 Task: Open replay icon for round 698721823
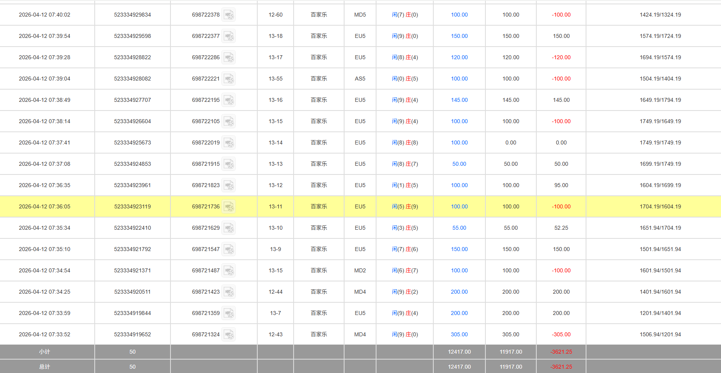pyautogui.click(x=228, y=186)
